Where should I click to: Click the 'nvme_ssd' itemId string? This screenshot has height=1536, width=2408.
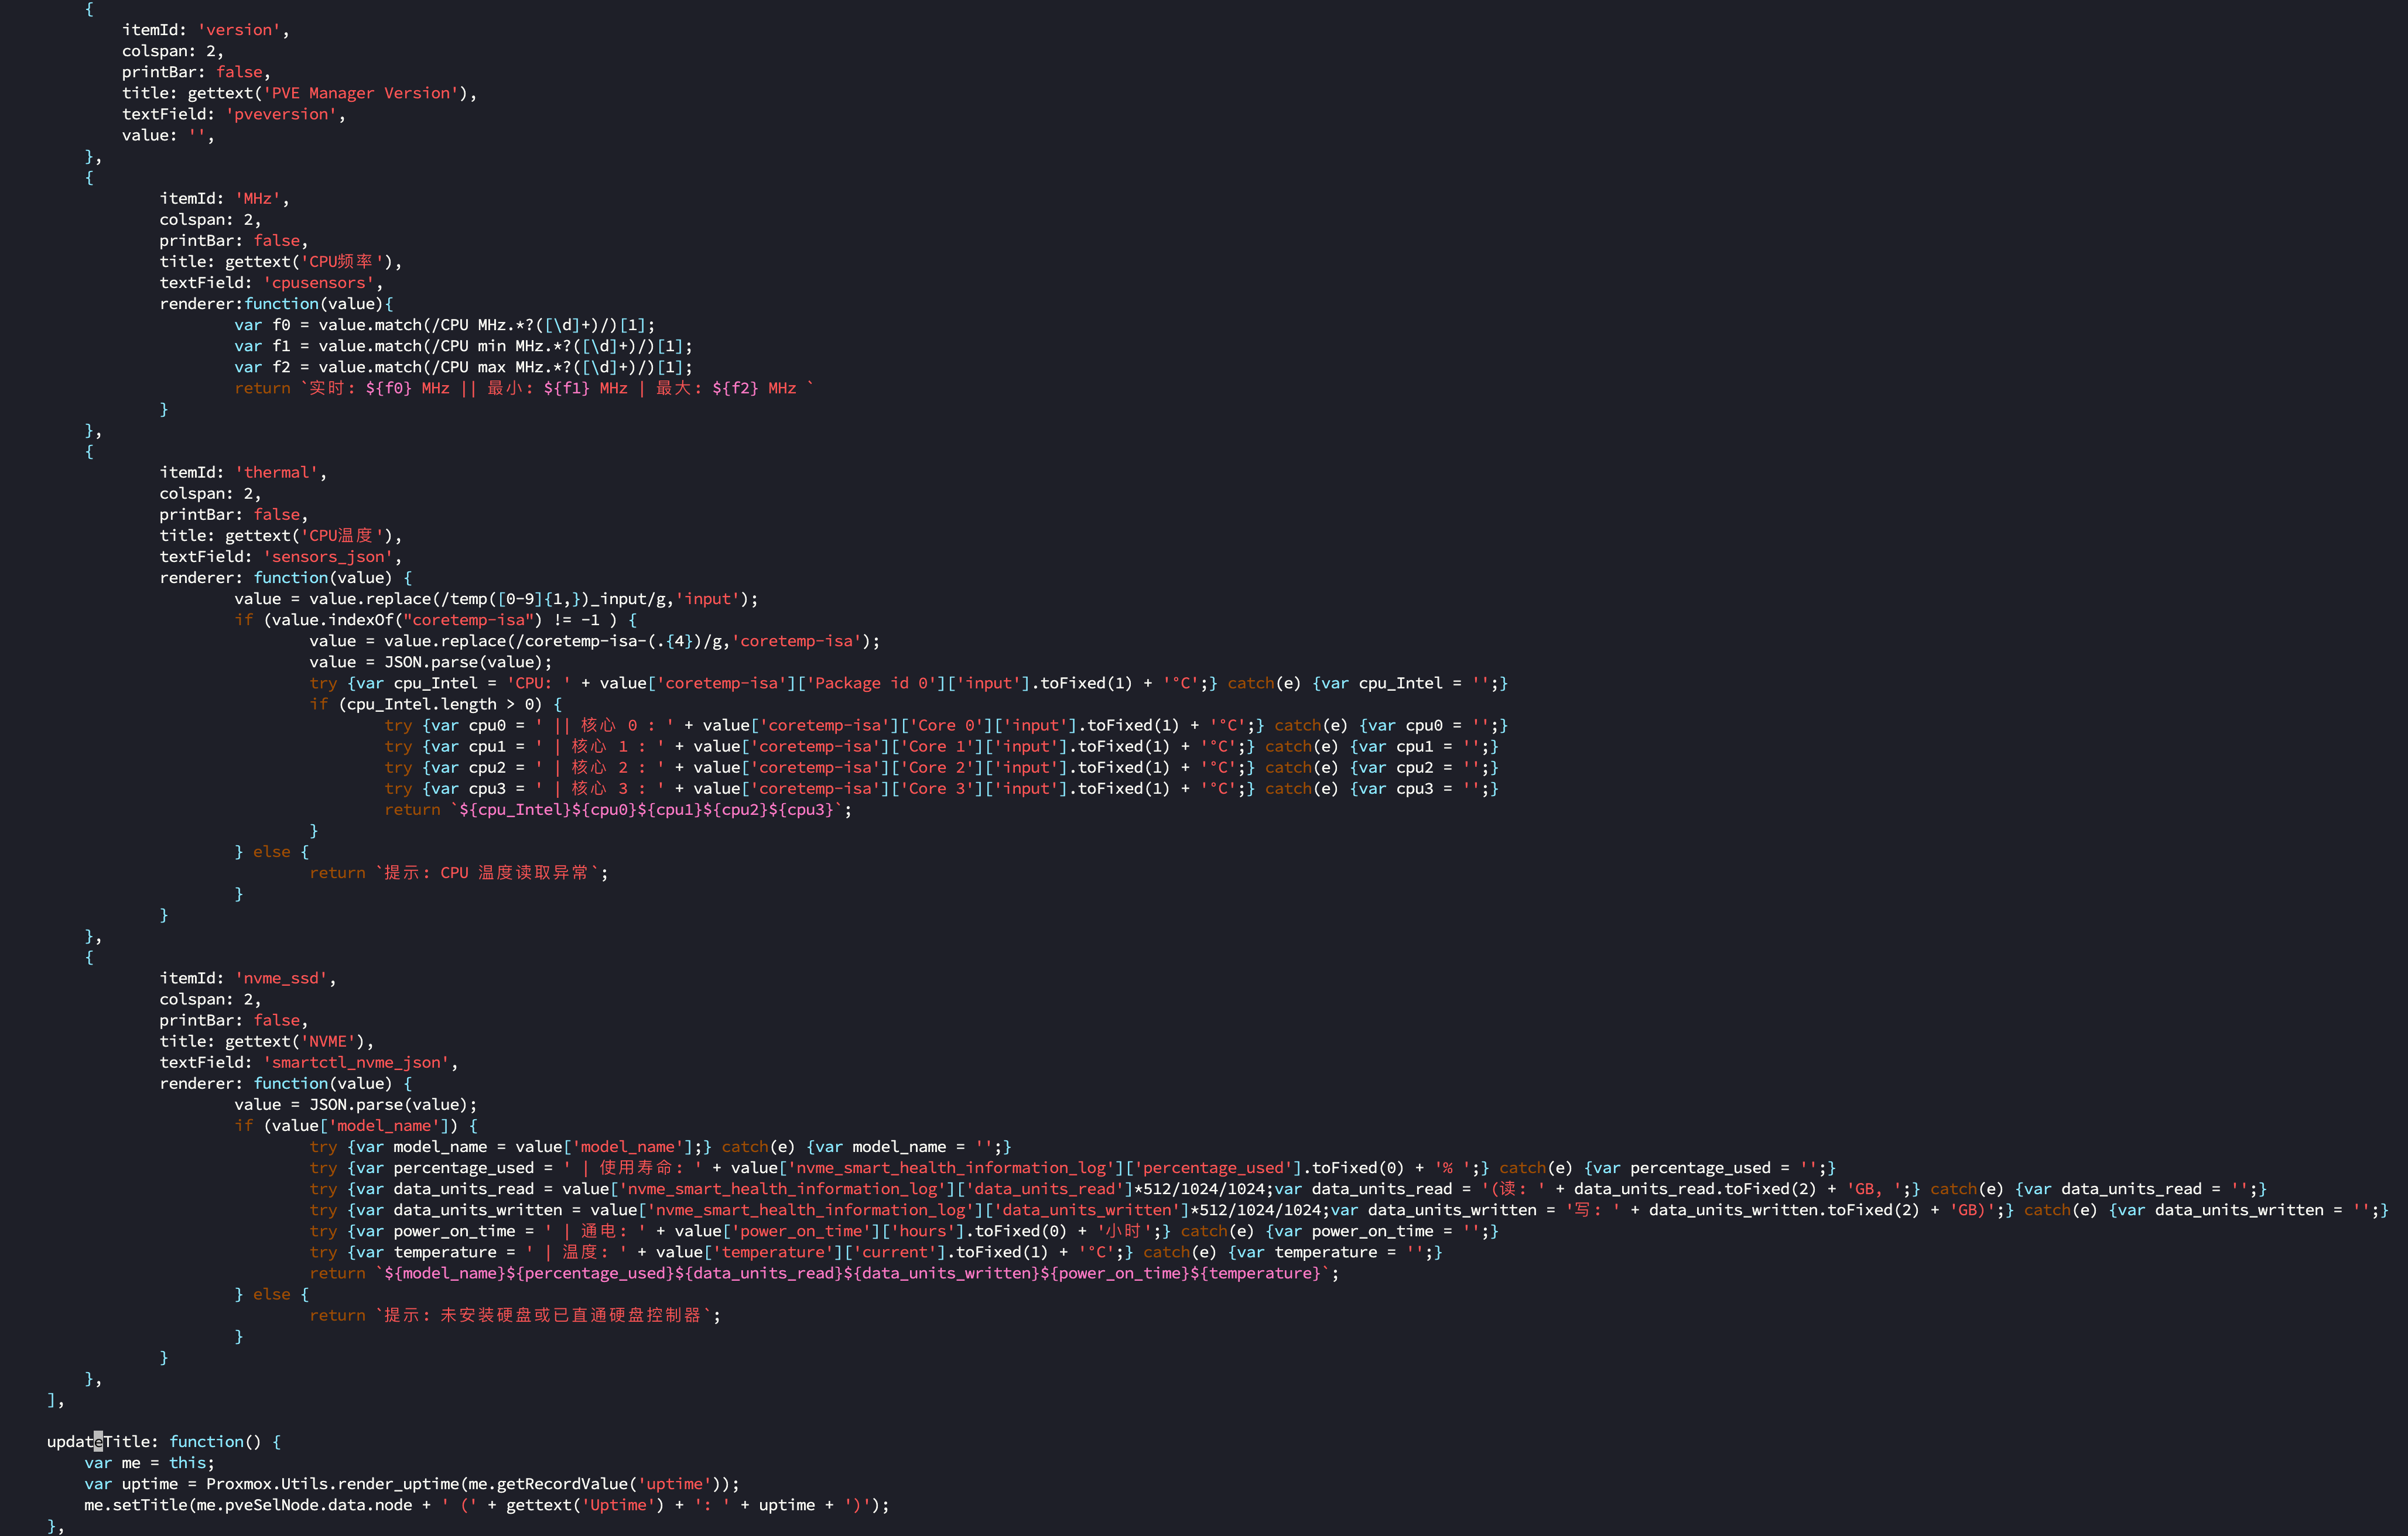tap(281, 978)
